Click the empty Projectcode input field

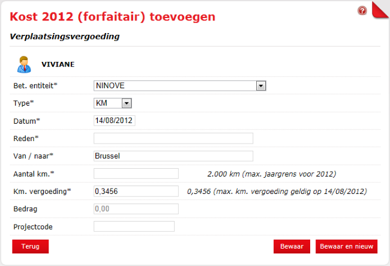tap(134, 226)
